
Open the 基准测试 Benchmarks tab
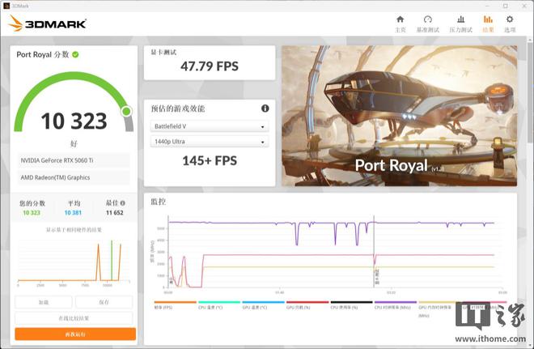coord(428,23)
